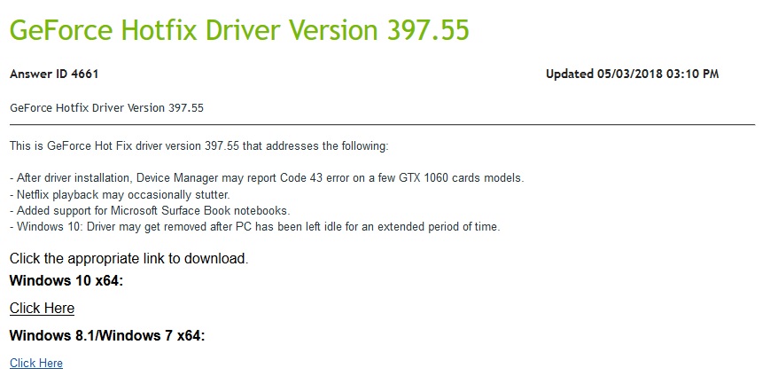Click the Windows 10 x64: heading

coord(66,280)
